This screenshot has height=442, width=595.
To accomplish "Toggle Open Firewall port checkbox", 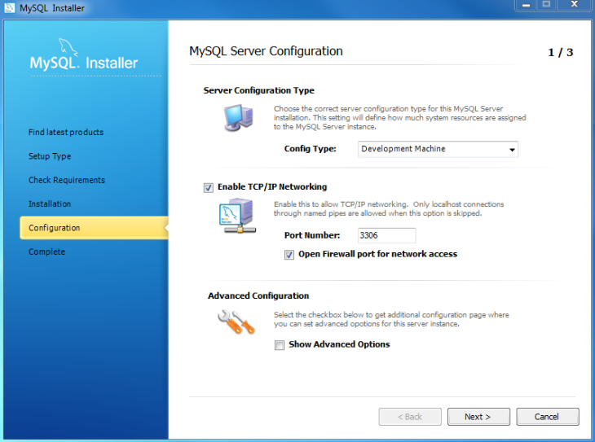I will pyautogui.click(x=289, y=255).
